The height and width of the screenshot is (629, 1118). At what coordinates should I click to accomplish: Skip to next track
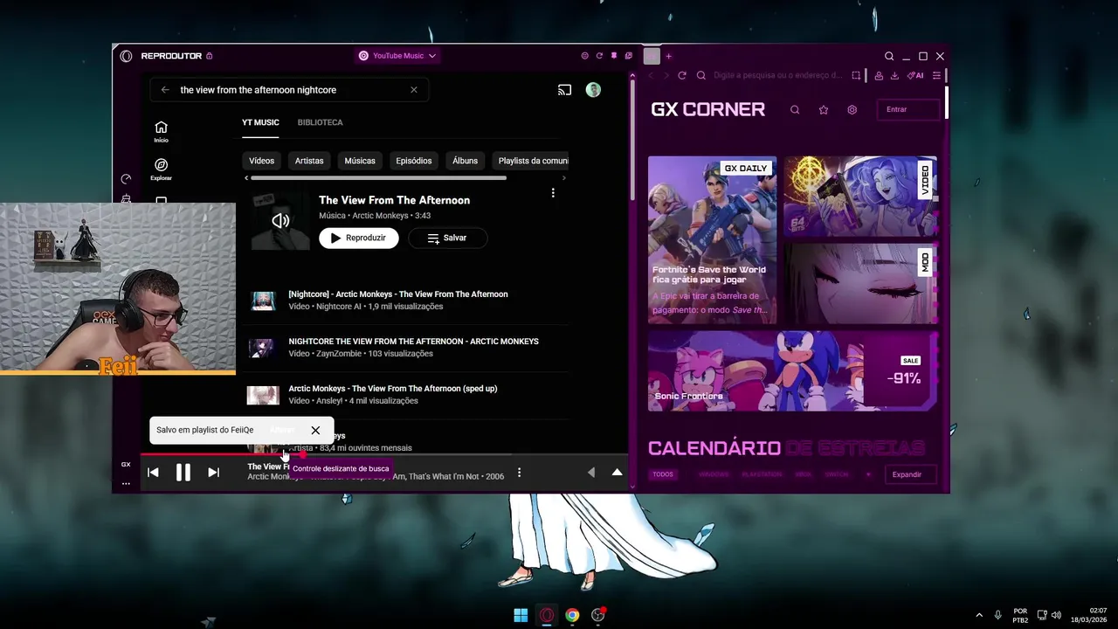(213, 473)
